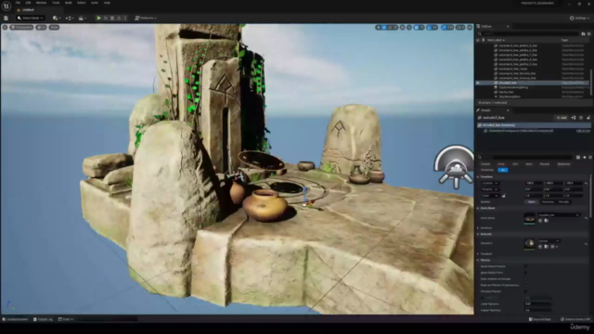Choose the translate tool in viewport toolbar

point(384,28)
